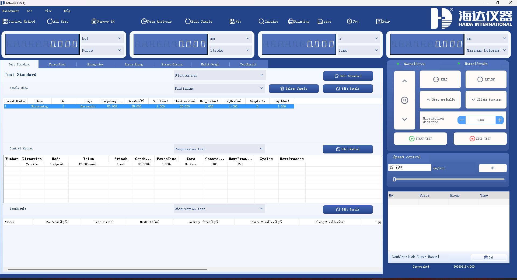Open the TestResult tab
Screen dimensions: 517x280
pos(249,65)
